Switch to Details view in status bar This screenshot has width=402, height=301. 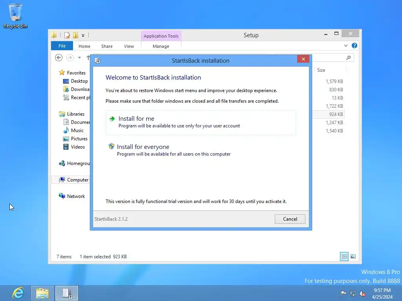pos(344,256)
